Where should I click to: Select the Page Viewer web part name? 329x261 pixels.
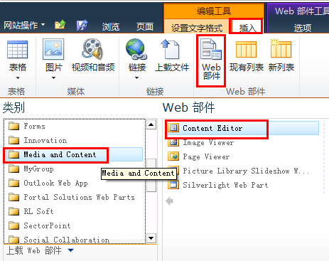[206, 156]
